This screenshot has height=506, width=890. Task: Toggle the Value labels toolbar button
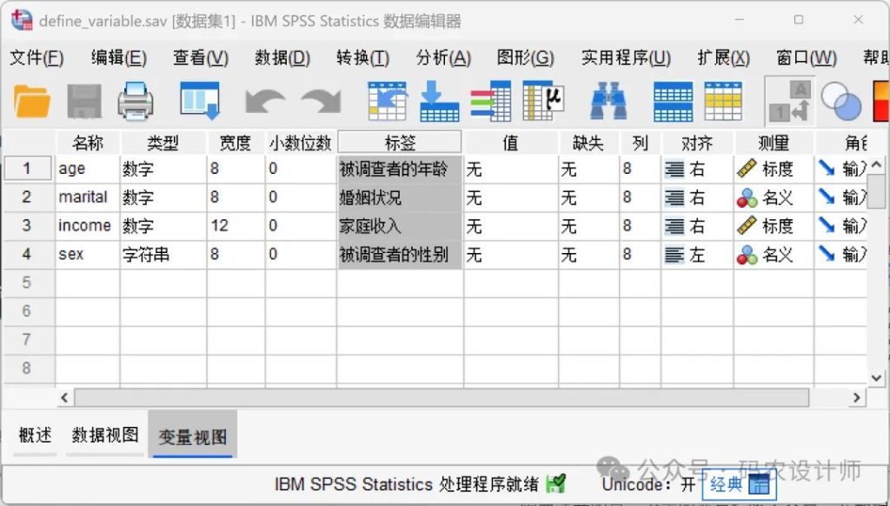point(789,102)
